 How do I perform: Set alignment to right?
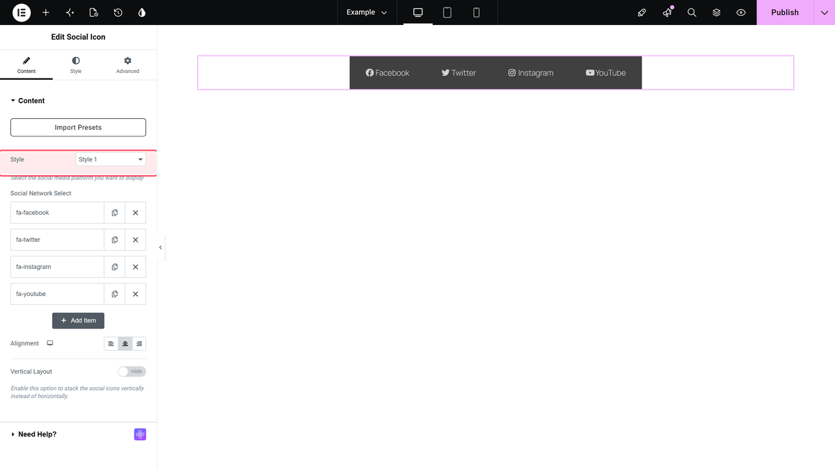pyautogui.click(x=139, y=344)
